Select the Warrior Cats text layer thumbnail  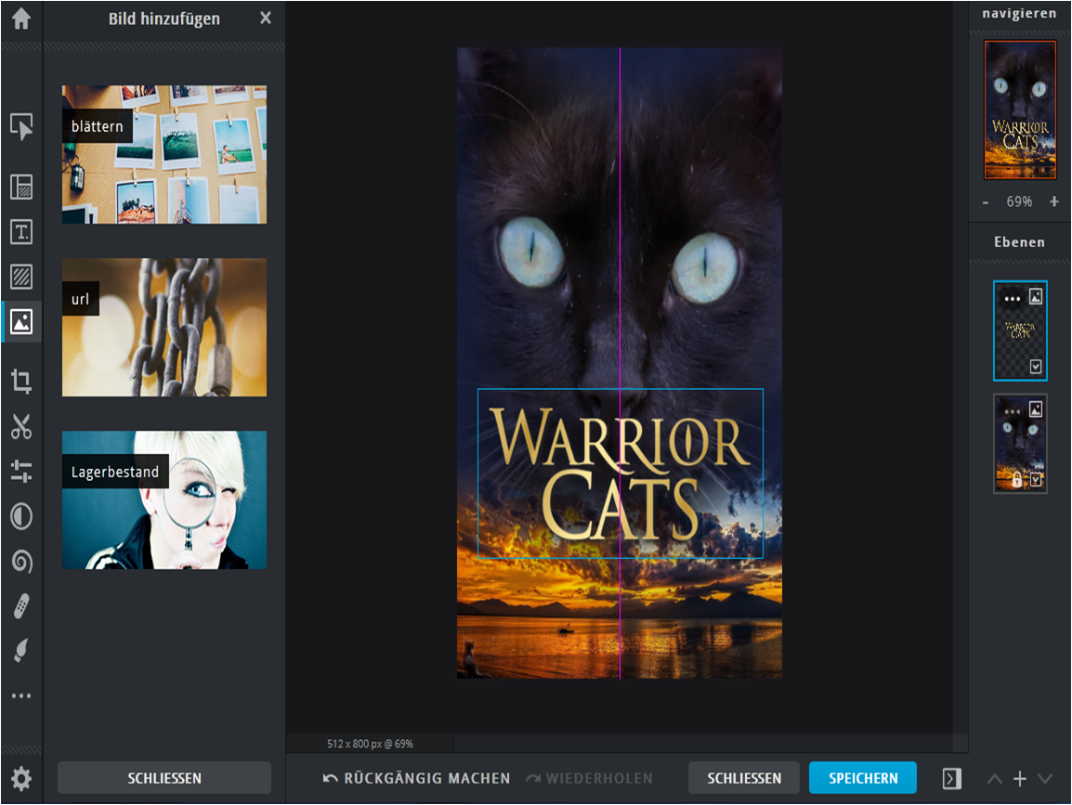[1020, 331]
